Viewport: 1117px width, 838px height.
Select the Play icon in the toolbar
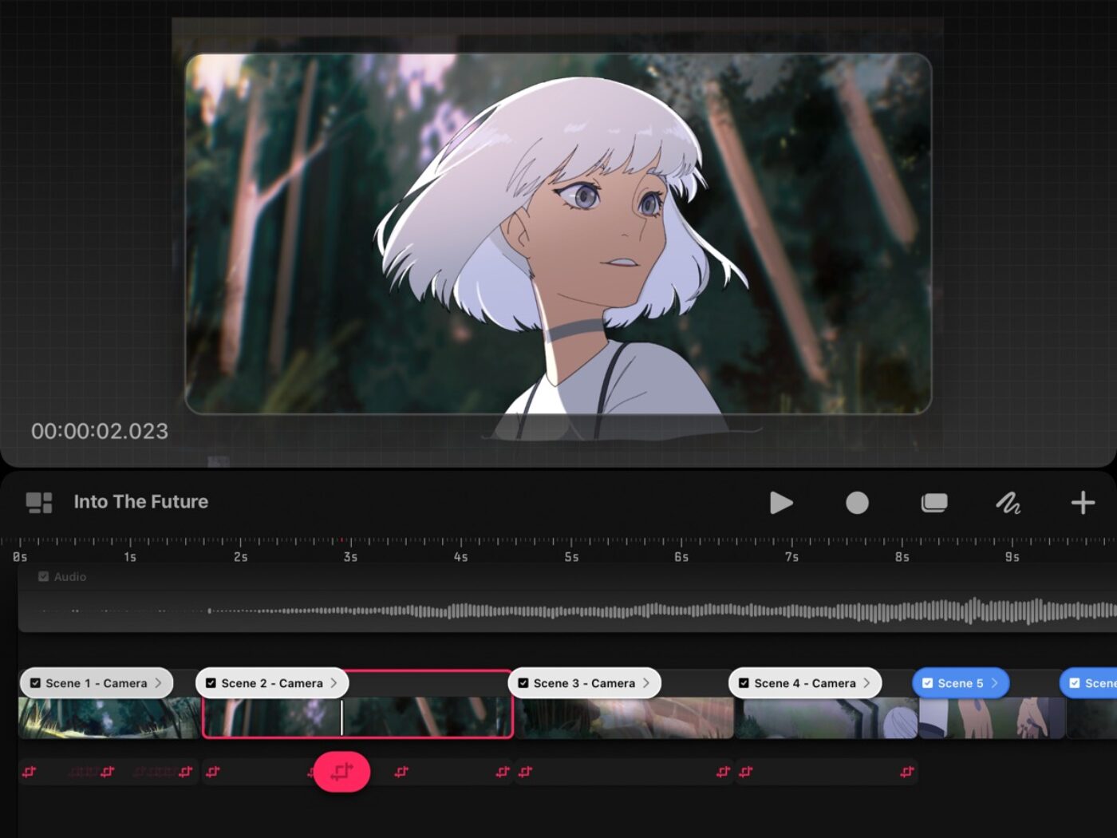point(782,503)
